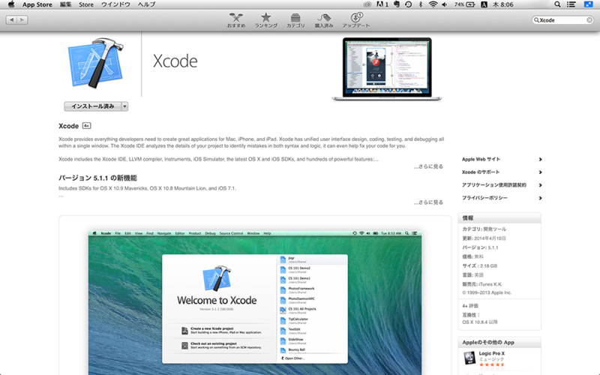Open the App Store menu
Viewport: 600px width, 375px height.
(x=37, y=4)
